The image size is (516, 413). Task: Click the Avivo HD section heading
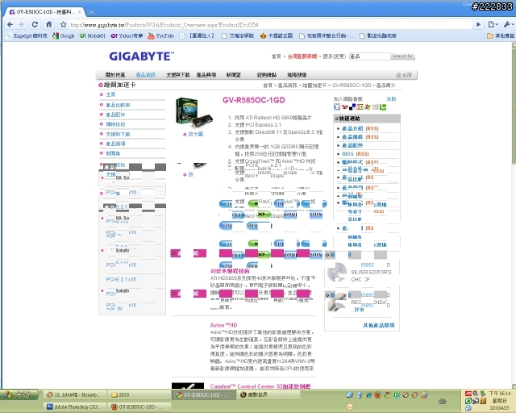[x=223, y=325]
